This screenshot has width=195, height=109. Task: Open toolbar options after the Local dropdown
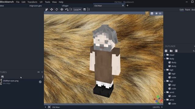tap(89, 9)
